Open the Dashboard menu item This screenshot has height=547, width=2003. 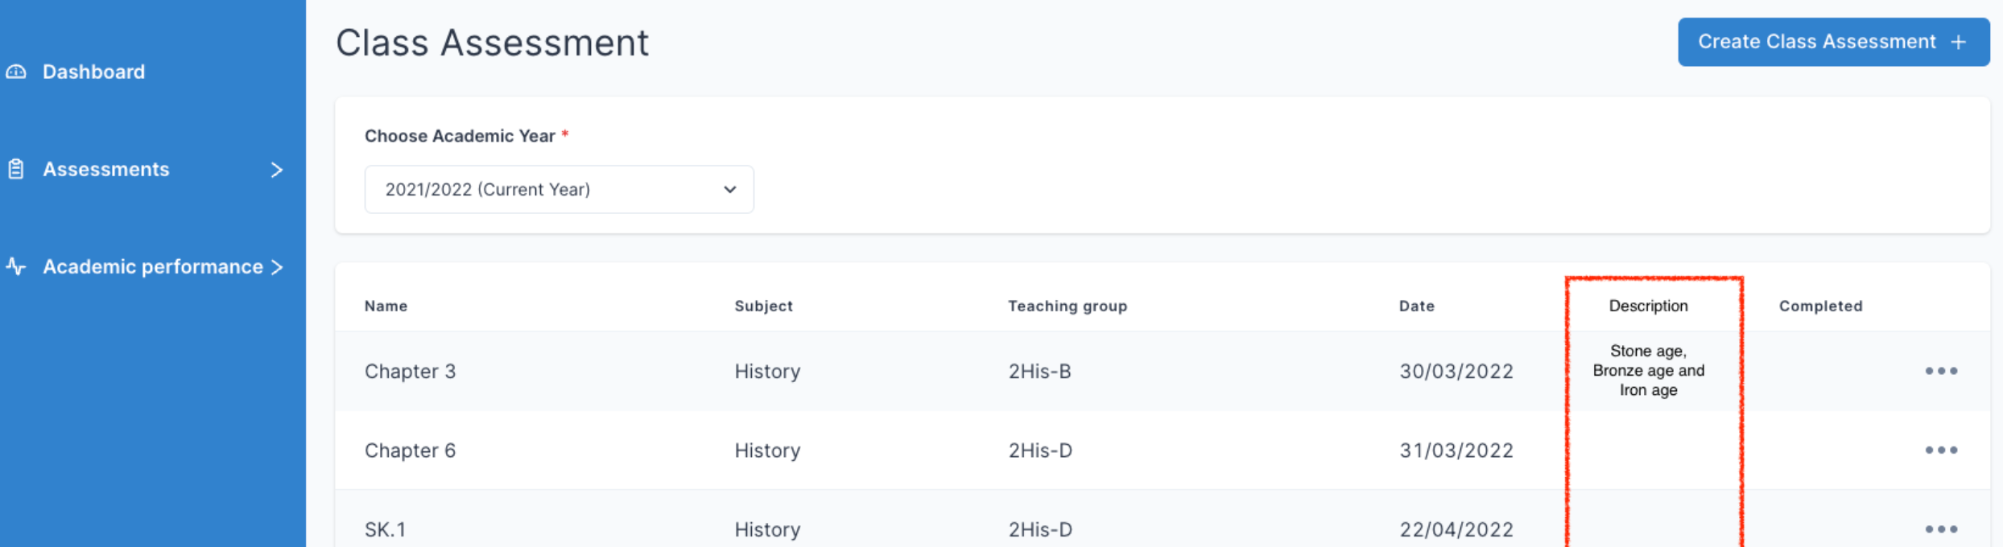pyautogui.click(x=93, y=72)
